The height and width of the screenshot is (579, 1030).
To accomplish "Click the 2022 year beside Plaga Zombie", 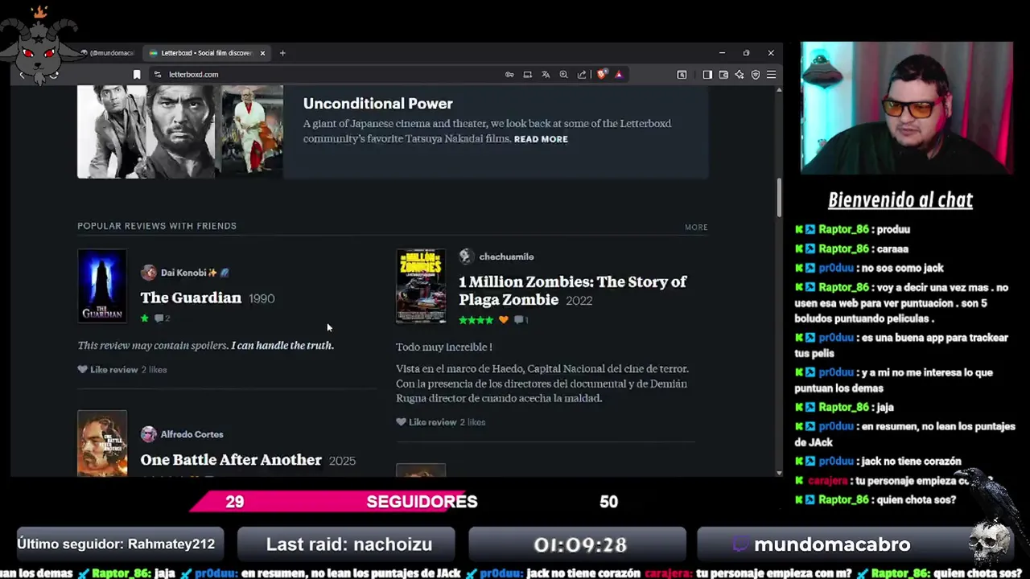I will coord(579,301).
